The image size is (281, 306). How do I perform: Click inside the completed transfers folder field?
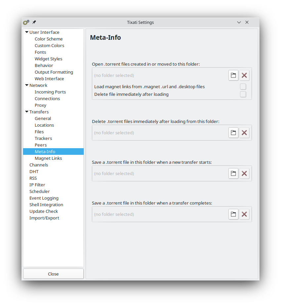pyautogui.click(x=159, y=214)
